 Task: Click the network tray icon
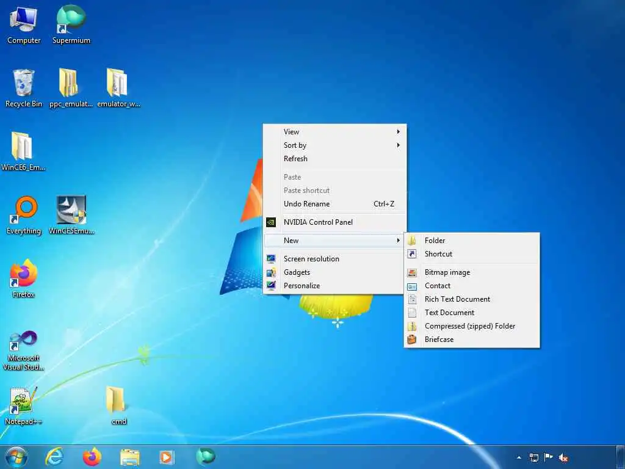533,458
